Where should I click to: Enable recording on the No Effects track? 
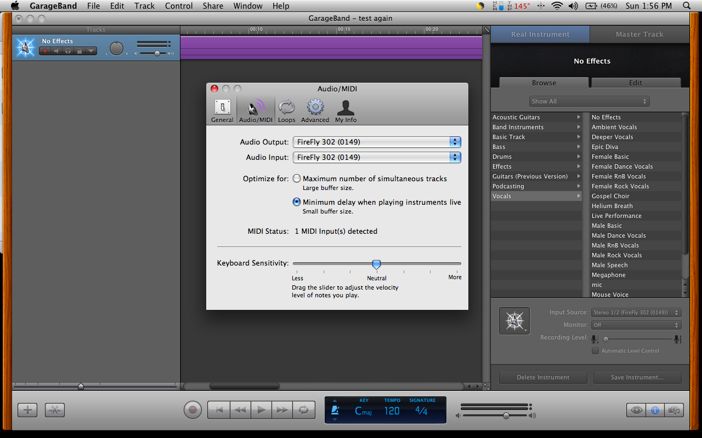click(x=44, y=51)
